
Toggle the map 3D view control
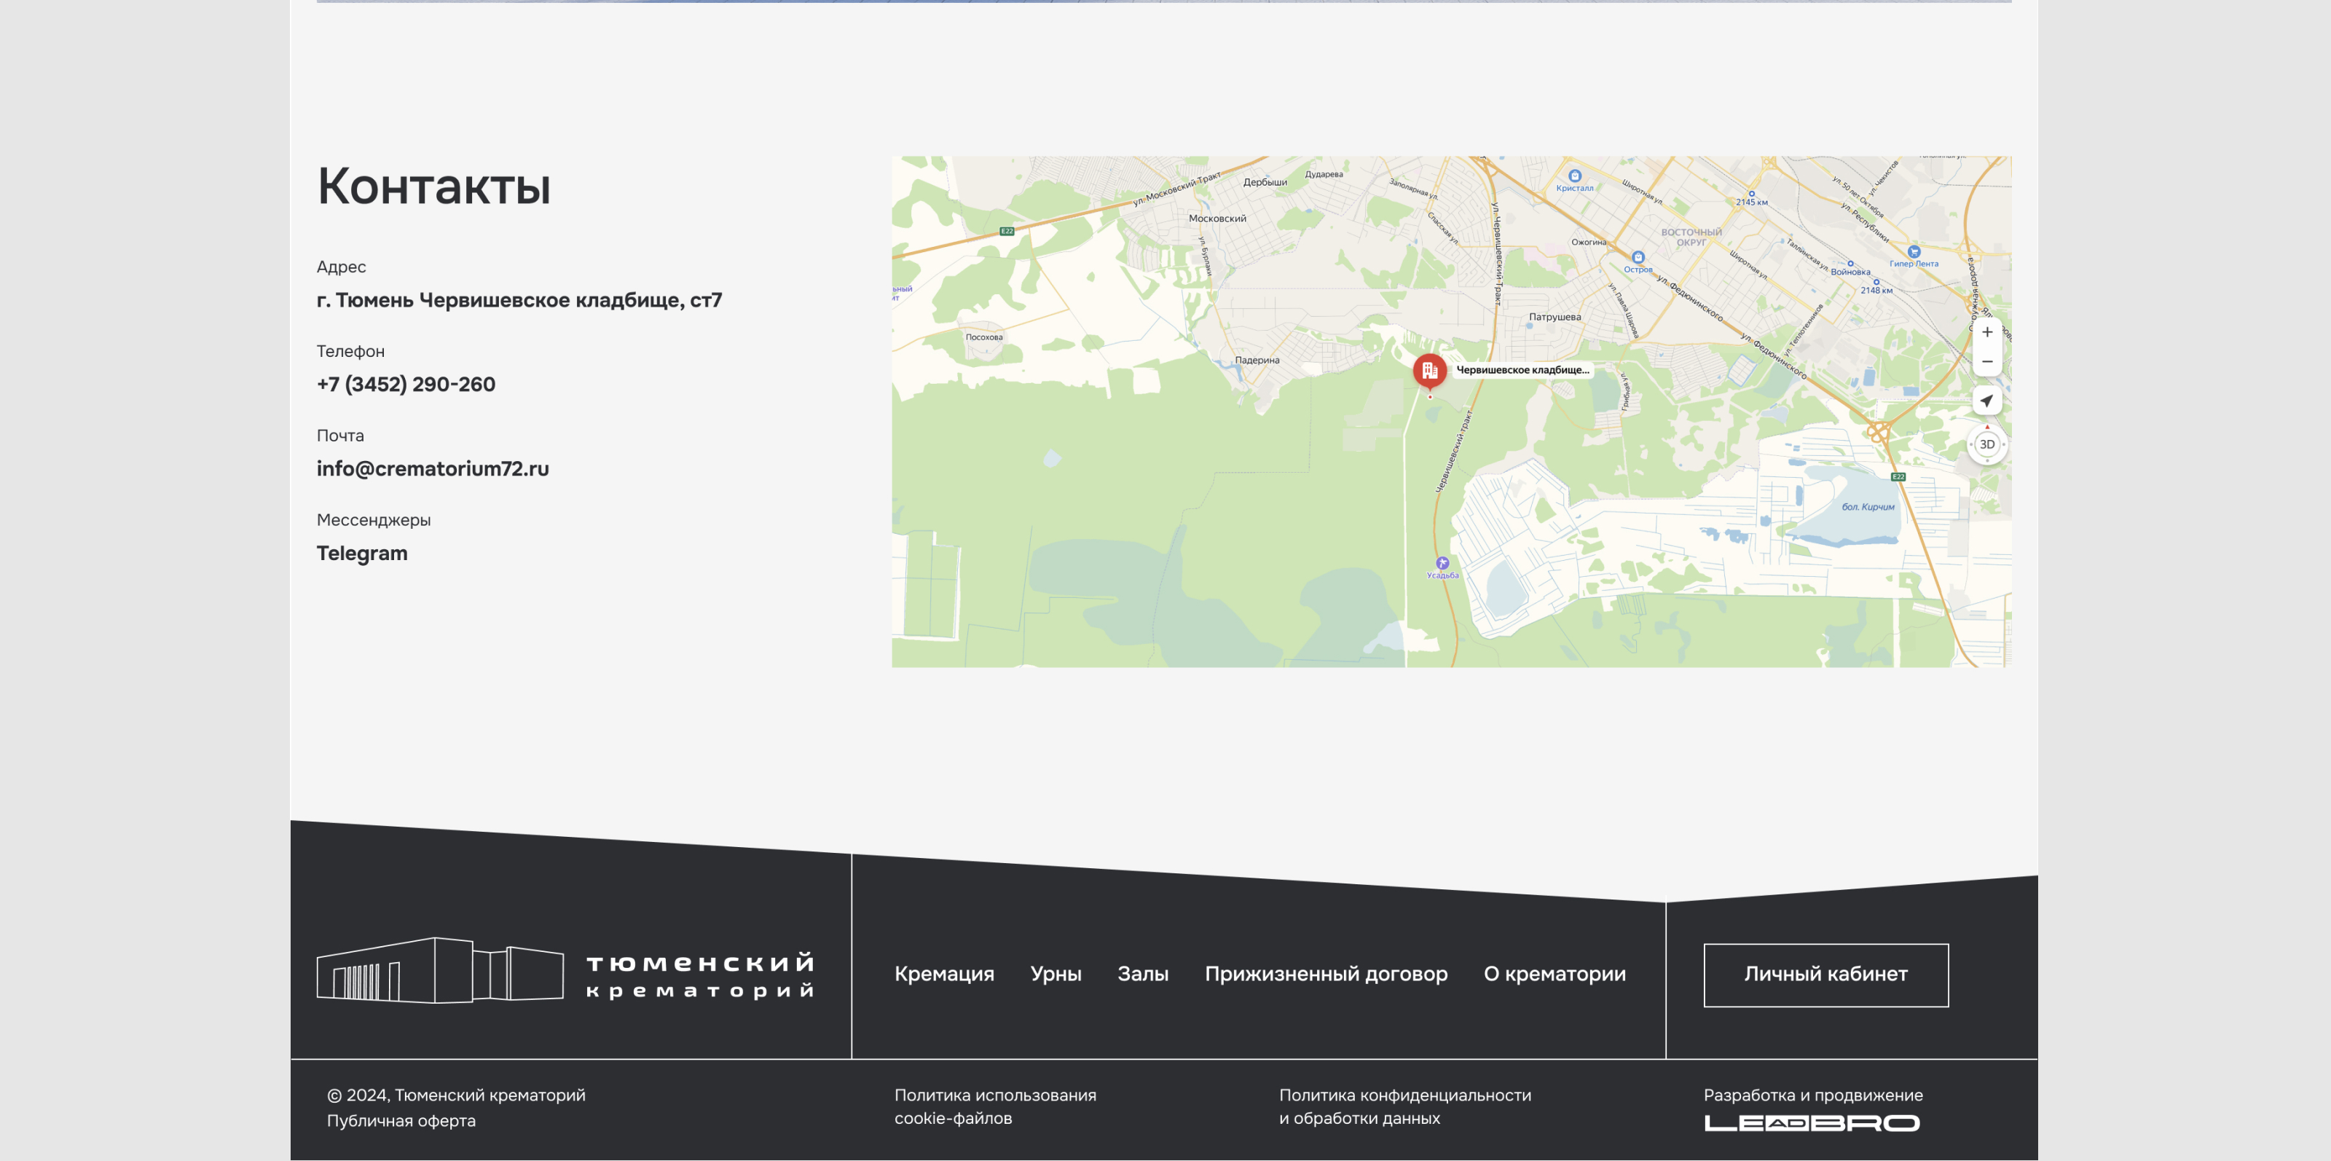click(1986, 444)
